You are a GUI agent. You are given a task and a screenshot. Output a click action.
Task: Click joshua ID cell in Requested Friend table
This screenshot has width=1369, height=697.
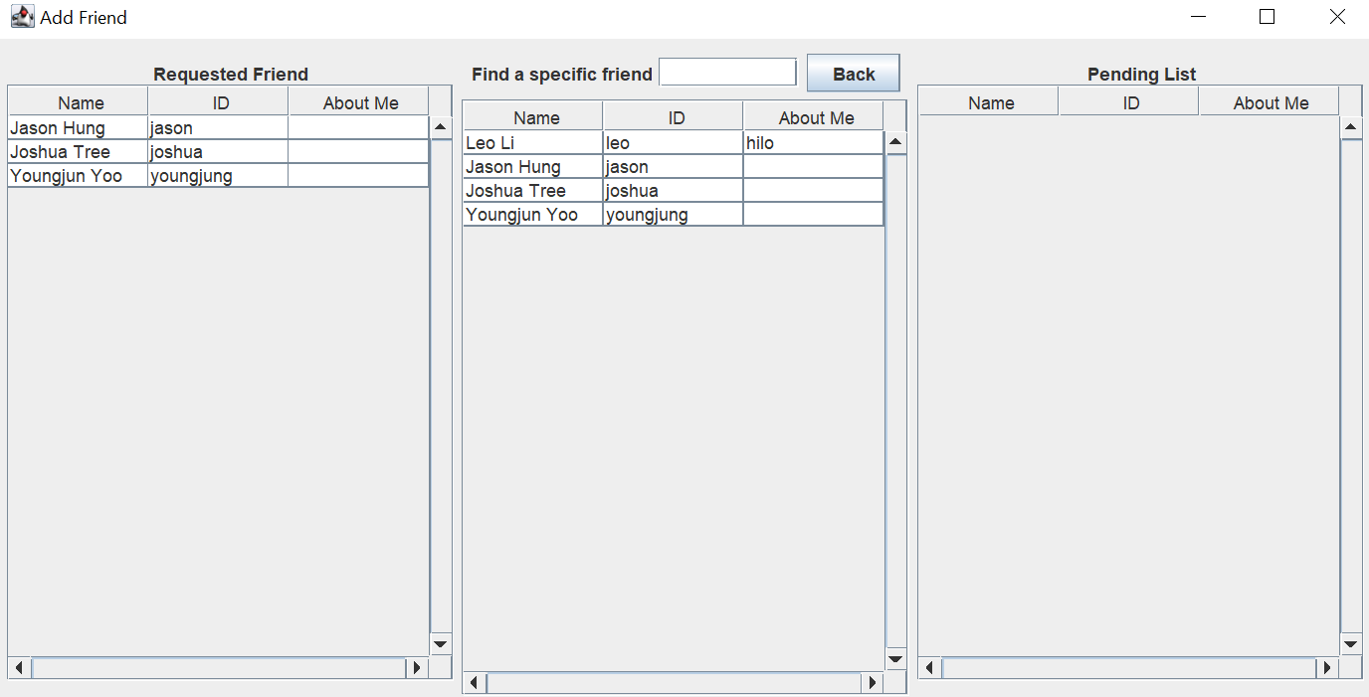(x=218, y=152)
